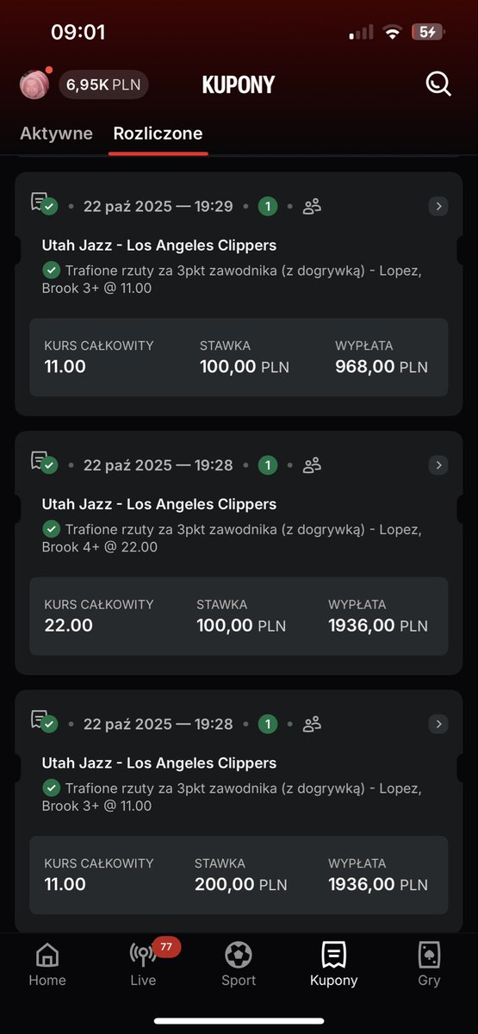Tap the profile avatar picture
Image resolution: width=478 pixels, height=1034 pixels.
34,84
